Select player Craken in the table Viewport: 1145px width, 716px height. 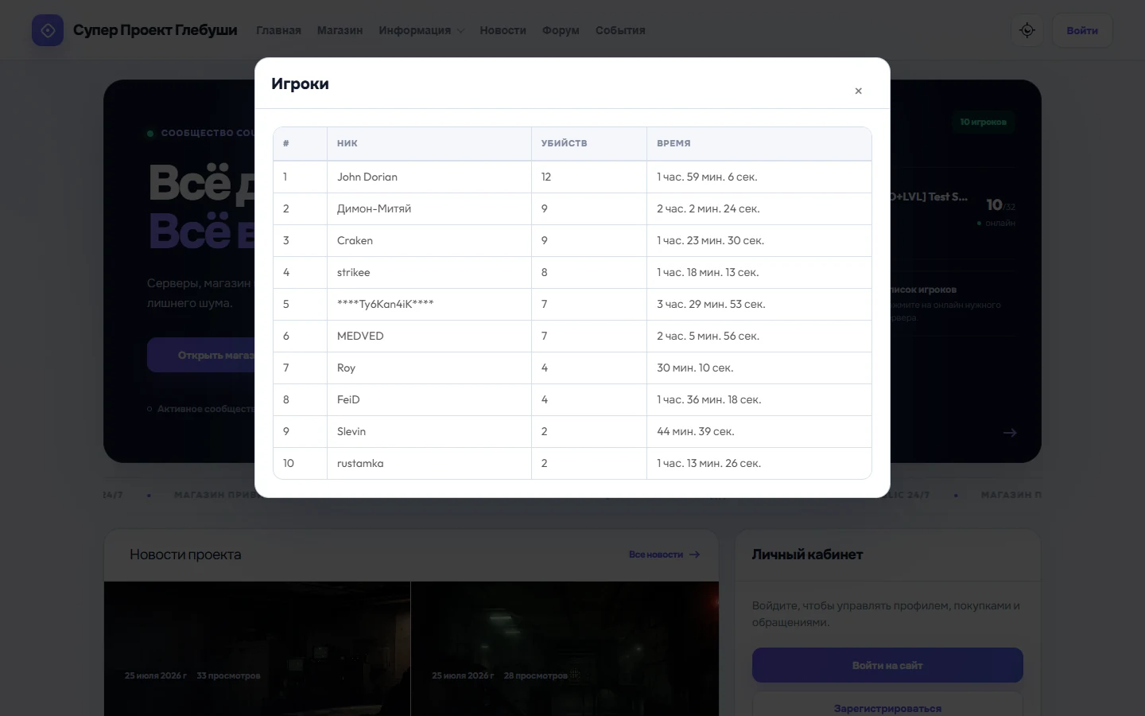point(355,240)
